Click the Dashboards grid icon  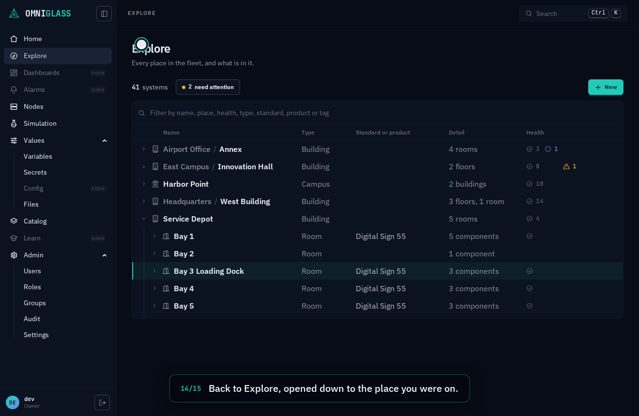pos(14,73)
